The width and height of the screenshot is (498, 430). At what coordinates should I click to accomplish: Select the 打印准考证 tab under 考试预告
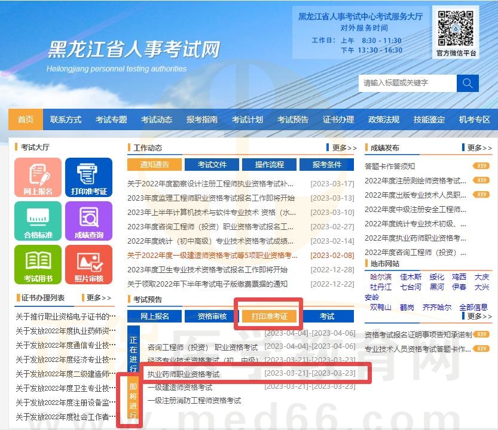coord(269,316)
